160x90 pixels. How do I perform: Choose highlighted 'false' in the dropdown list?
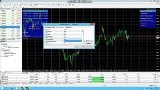[73, 41]
